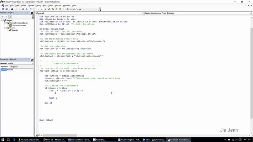Open the Windows Start menu
The width and height of the screenshot is (253, 142).
[x=3, y=140]
